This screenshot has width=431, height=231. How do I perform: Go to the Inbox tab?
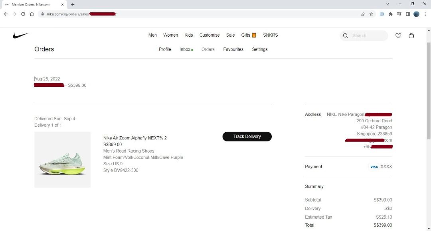pyautogui.click(x=186, y=49)
